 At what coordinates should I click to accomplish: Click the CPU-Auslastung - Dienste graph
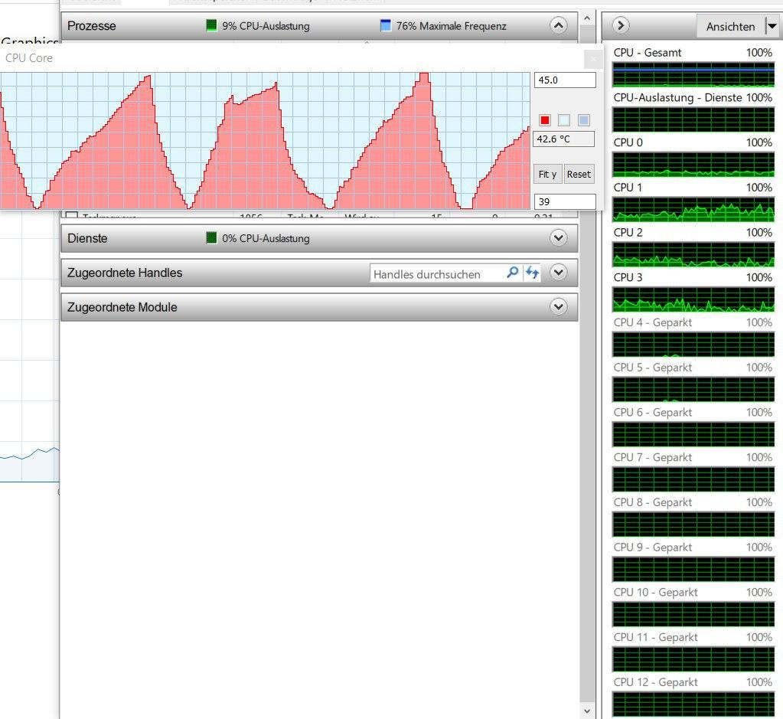[x=693, y=120]
